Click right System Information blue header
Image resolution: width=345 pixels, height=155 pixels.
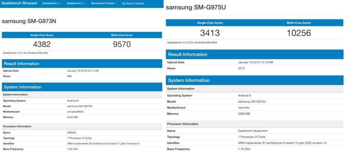click(x=255, y=80)
